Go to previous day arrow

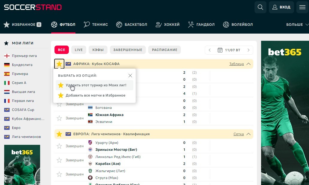tap(210, 50)
